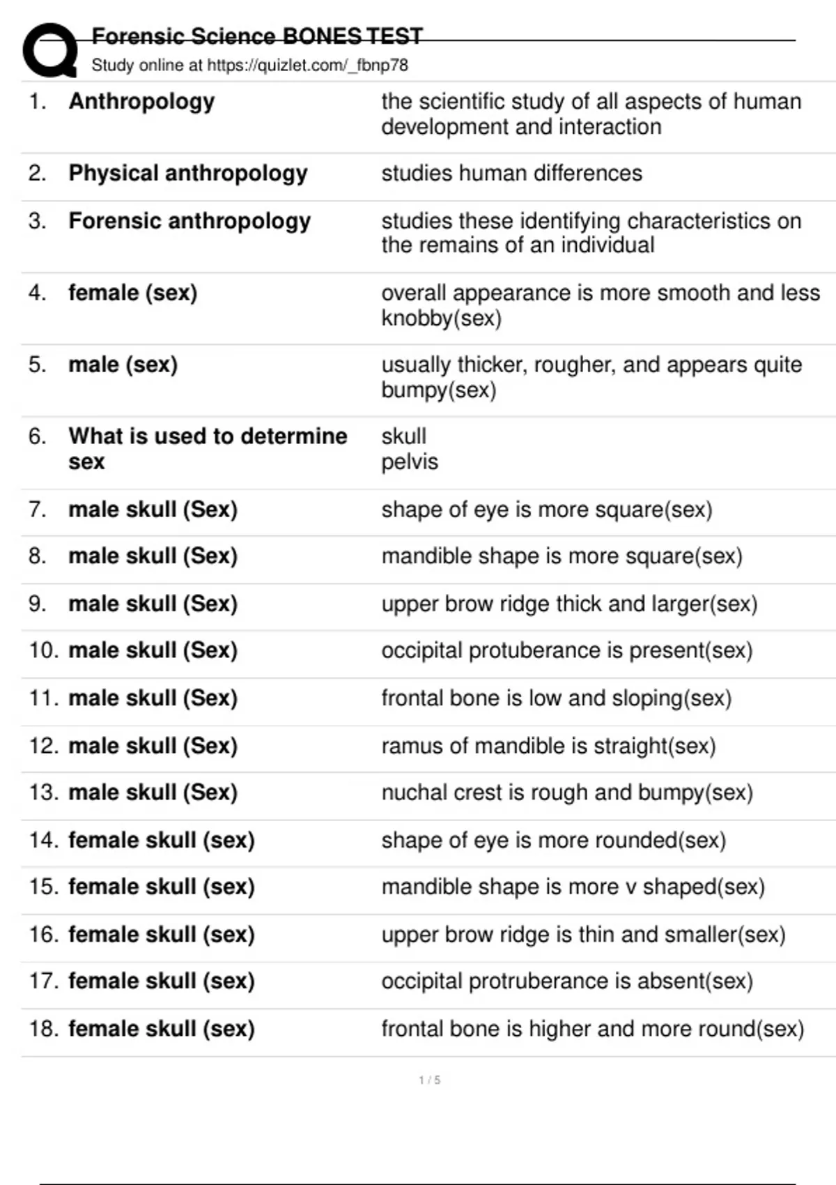Open the quizlet.com/_fbnp78 study link

click(x=307, y=66)
